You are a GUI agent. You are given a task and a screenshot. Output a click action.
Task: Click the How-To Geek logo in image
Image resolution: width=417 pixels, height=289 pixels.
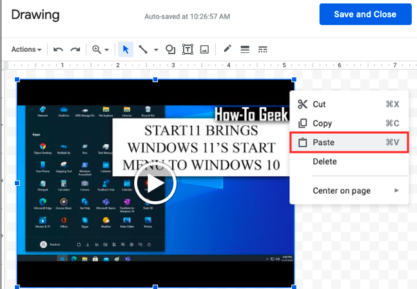click(x=251, y=114)
